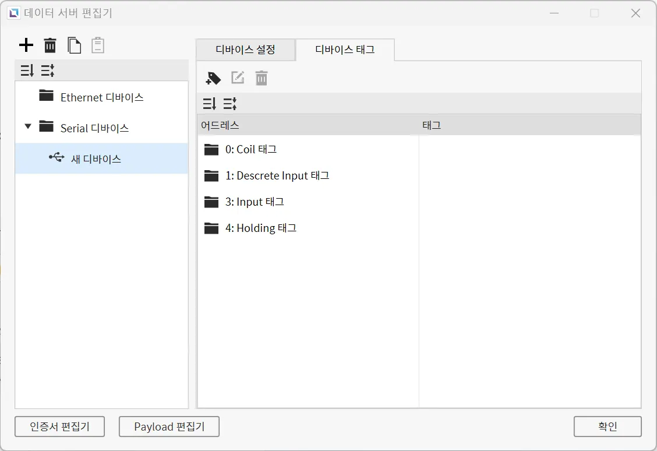This screenshot has width=657, height=451.
Task: Switch to the 디바이스 설정 tab
Action: click(x=245, y=50)
